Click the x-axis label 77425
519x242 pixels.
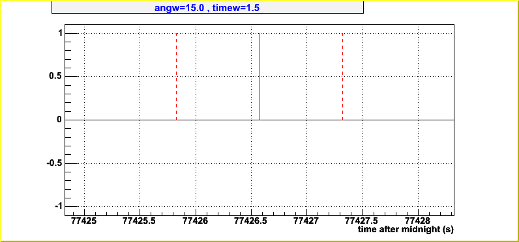pos(84,221)
